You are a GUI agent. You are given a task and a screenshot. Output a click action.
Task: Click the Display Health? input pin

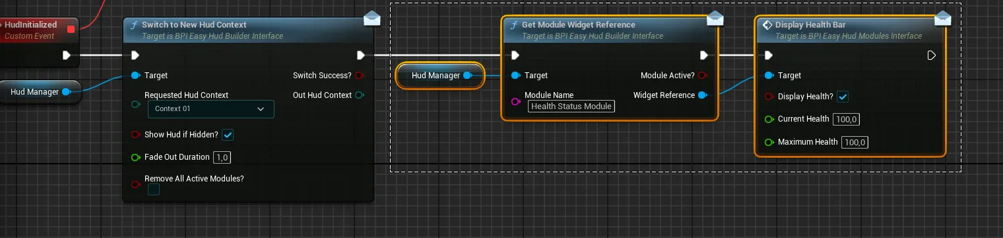coord(769,97)
